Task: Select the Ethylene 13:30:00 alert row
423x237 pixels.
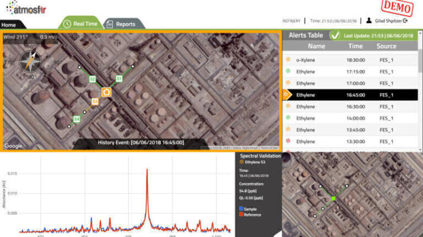Action: click(x=350, y=142)
